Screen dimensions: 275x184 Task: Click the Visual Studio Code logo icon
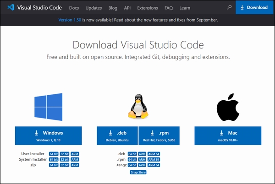click(x=11, y=7)
